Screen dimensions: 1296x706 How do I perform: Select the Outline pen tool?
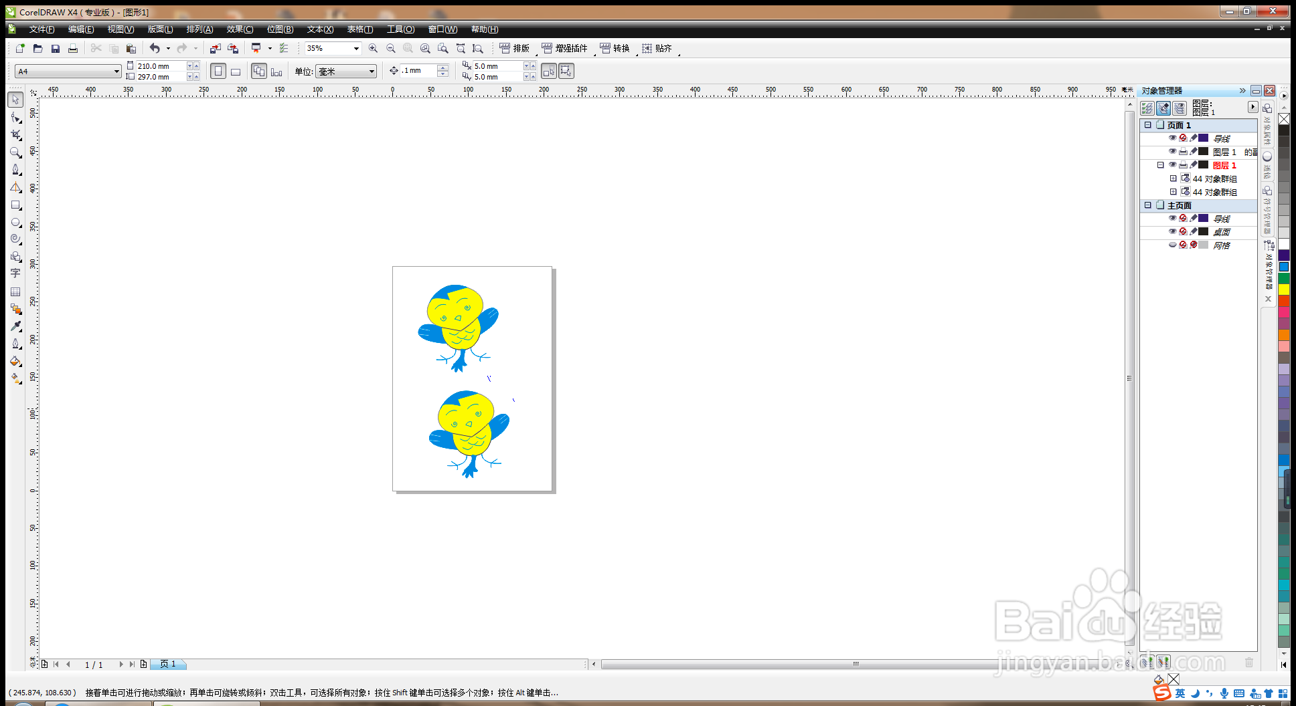[15, 344]
